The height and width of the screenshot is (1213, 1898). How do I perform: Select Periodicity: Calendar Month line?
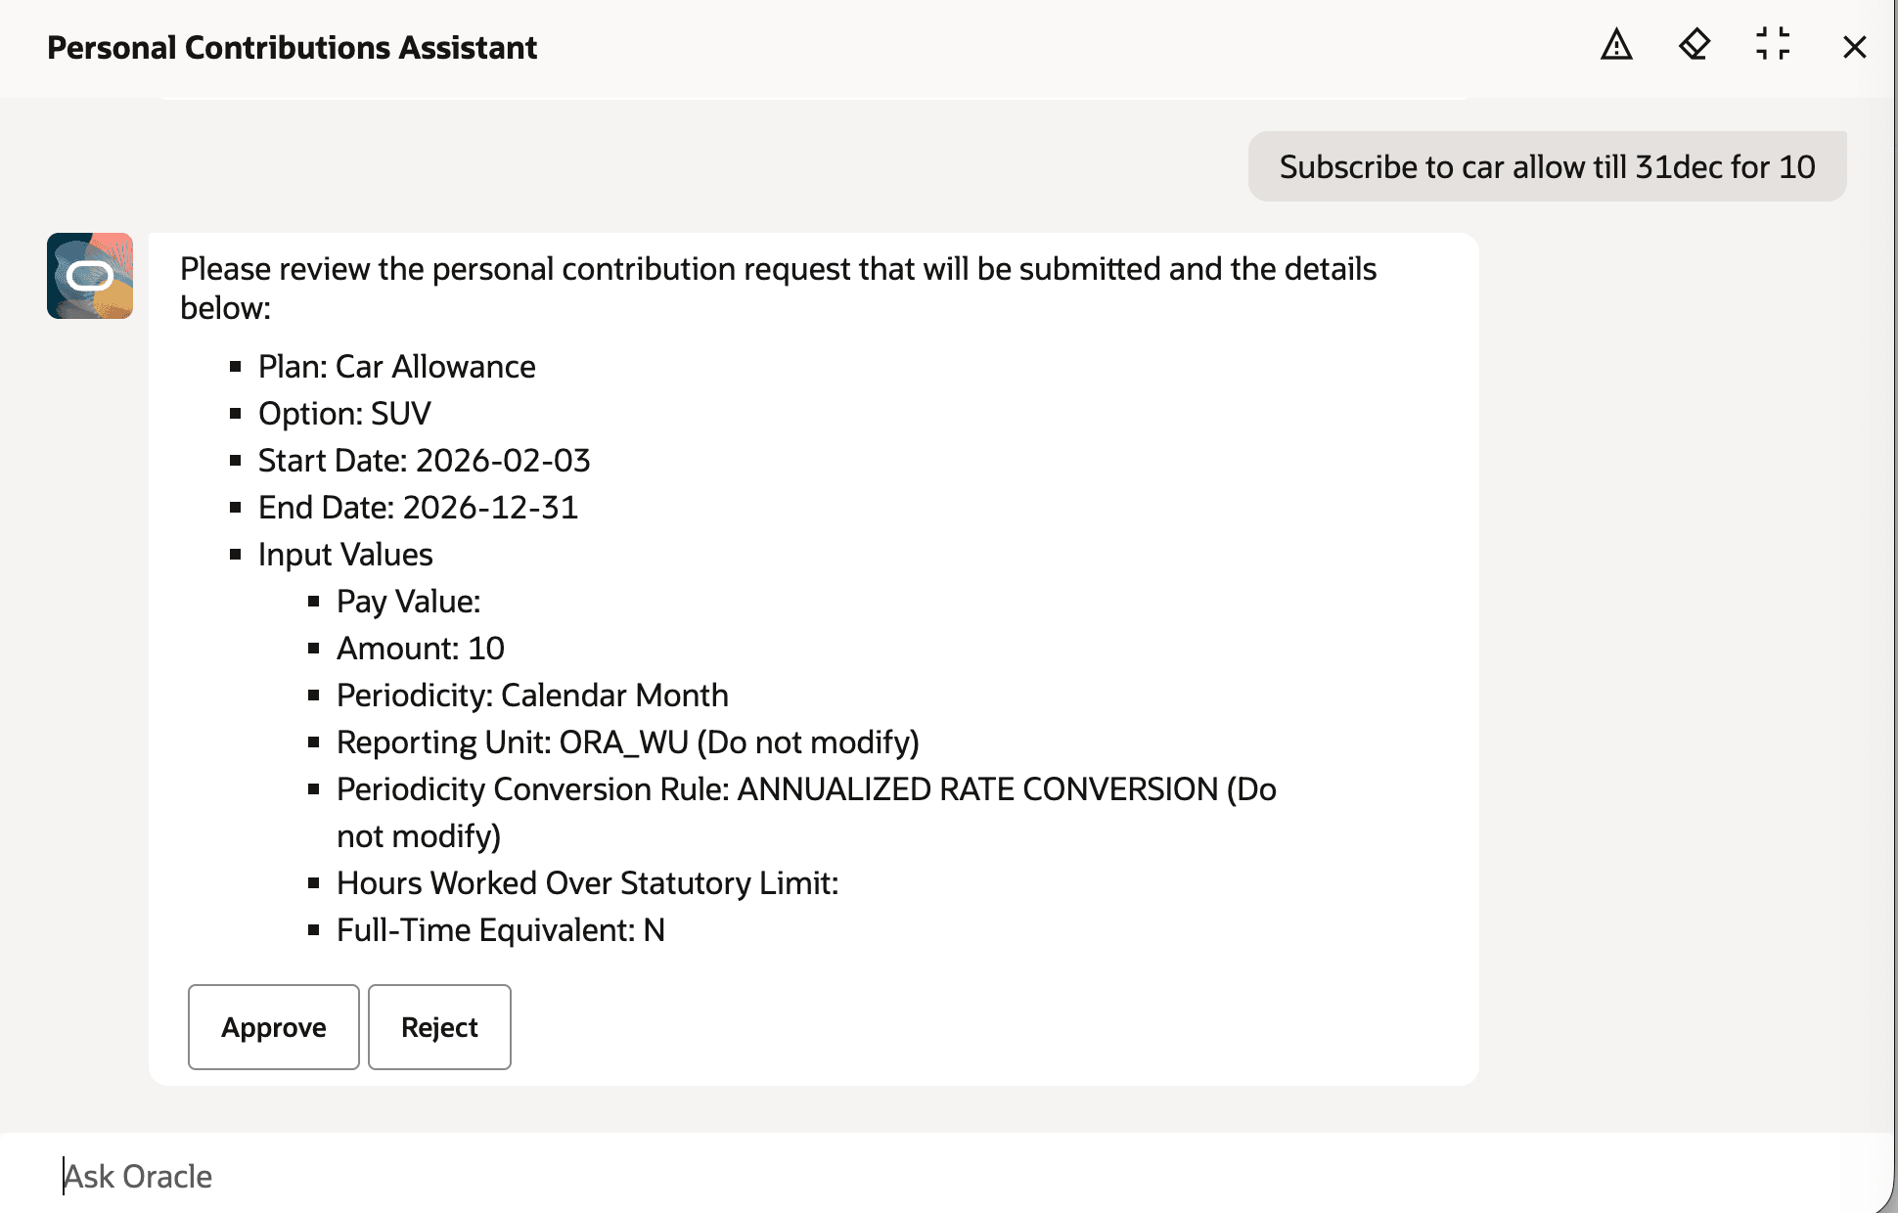[x=532, y=695]
